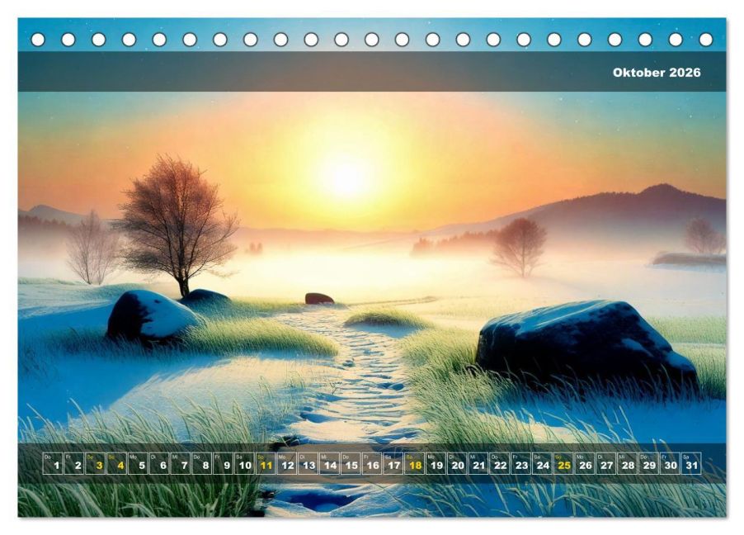The width and height of the screenshot is (744, 535).
Task: Select day 5 in the calendar strip
Action: [x=138, y=463]
